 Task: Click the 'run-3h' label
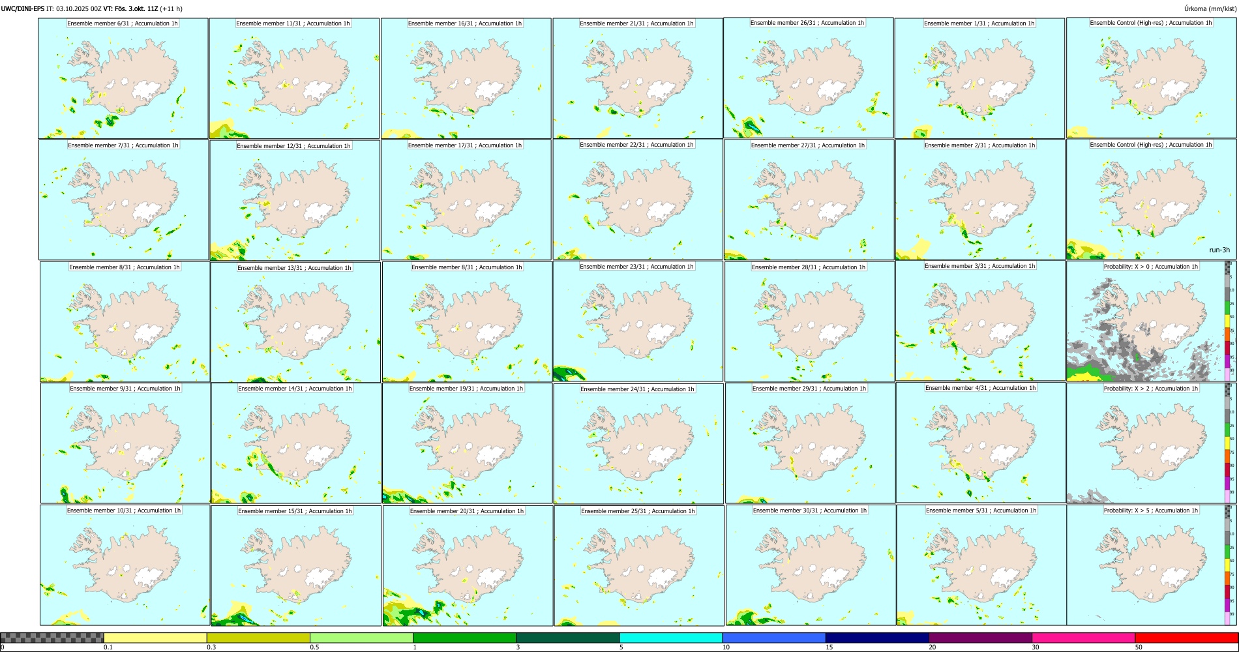pyautogui.click(x=1219, y=250)
